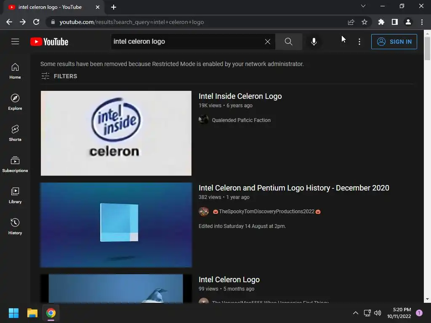Click TheSpookyTomDiscoveryProductions2022 channel avatar

point(203,212)
